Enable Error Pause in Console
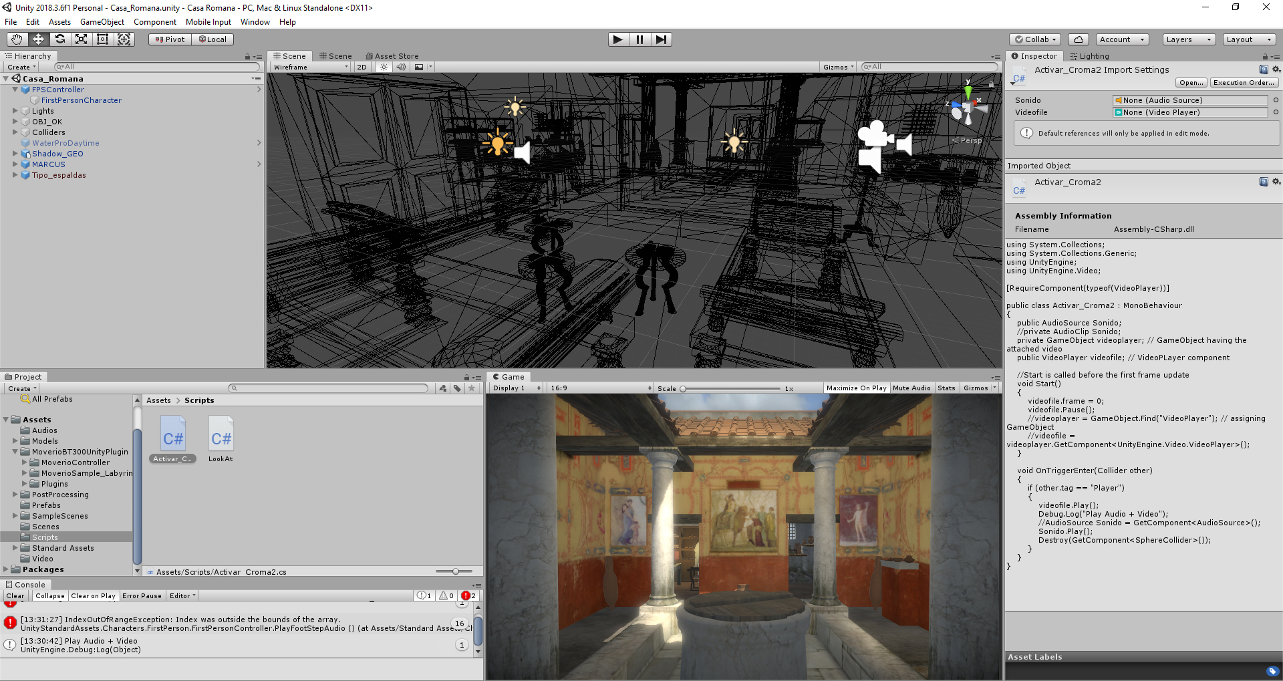The width and height of the screenshot is (1283, 681). click(142, 596)
